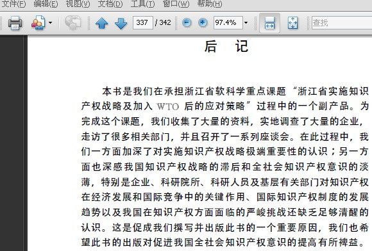
Task: Open the 文件(F) menu
Action: pos(13,4)
